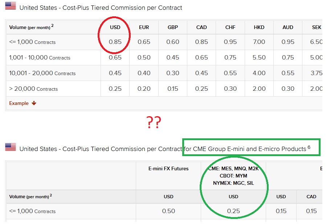Click EUR 0.50 in the 1,001 - 10,000 row
This screenshot has height=224, width=326.
coord(144,57)
